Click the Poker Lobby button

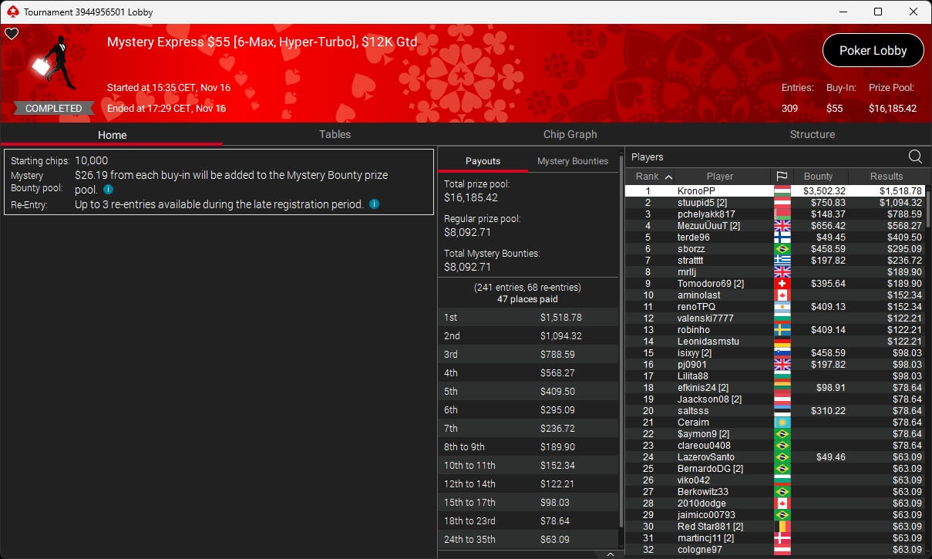coord(873,50)
